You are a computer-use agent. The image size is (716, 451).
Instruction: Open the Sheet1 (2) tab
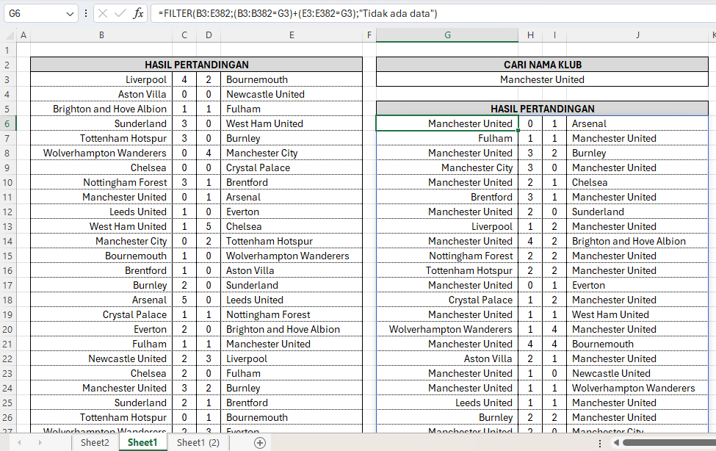tap(198, 442)
